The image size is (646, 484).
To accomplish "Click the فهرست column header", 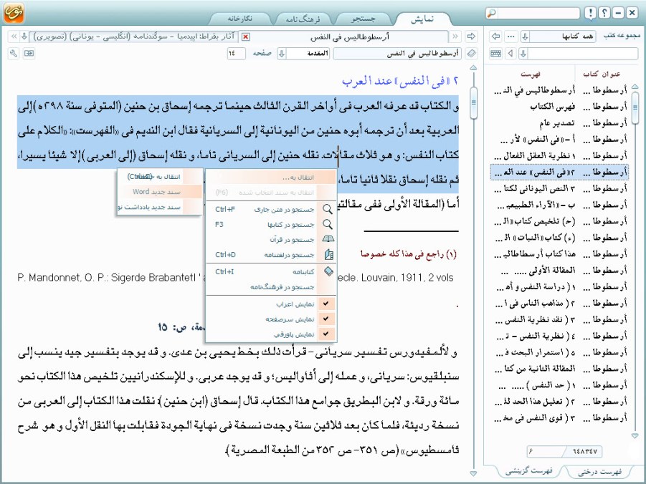I will pos(531,74).
